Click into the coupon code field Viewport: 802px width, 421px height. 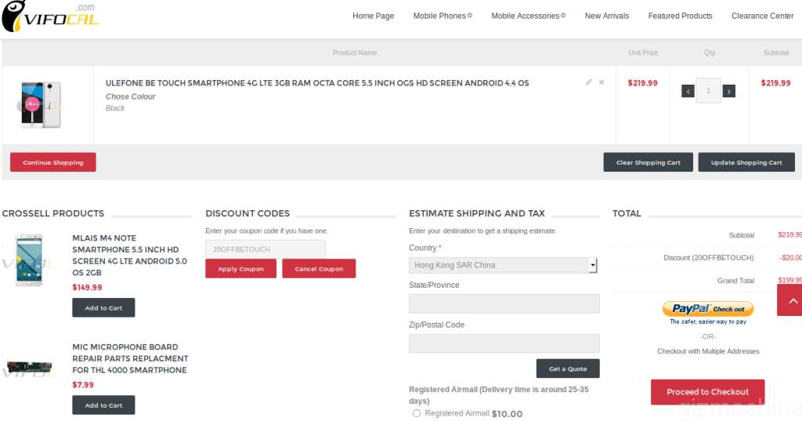265,249
